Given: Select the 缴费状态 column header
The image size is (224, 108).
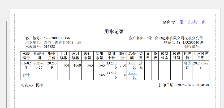Looking at the screenshot, I should pyautogui.click(x=165, y=56).
